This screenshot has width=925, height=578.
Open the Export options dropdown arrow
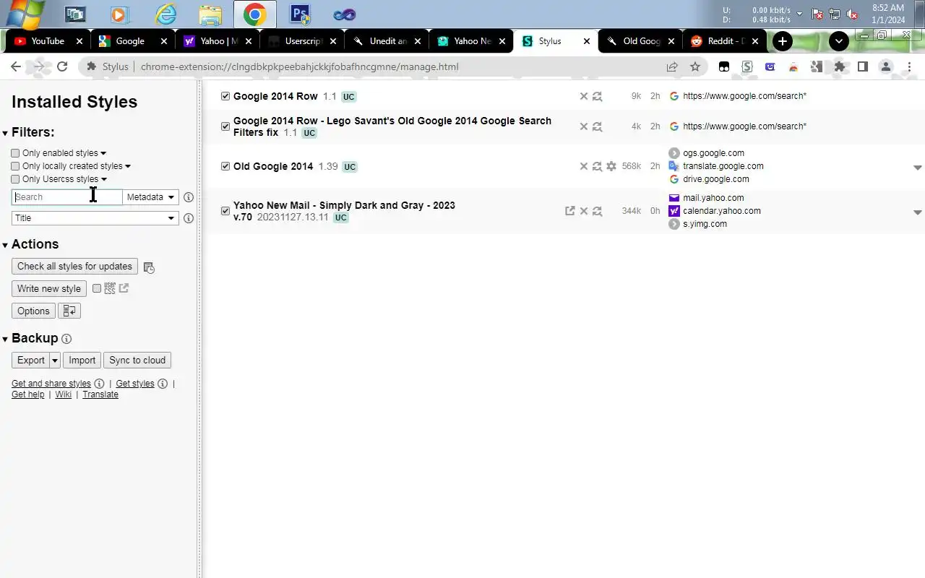(x=55, y=361)
